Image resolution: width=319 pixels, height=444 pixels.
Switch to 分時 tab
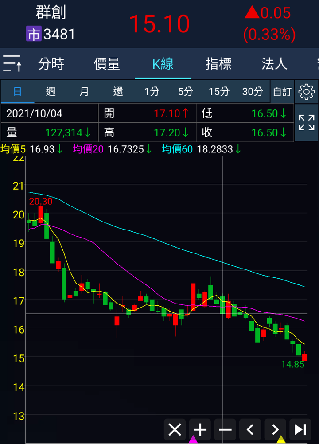[x=51, y=64]
